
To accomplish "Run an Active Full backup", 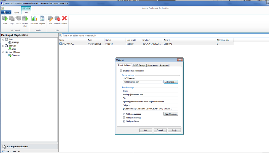I will pyautogui.click(x=25, y=18).
